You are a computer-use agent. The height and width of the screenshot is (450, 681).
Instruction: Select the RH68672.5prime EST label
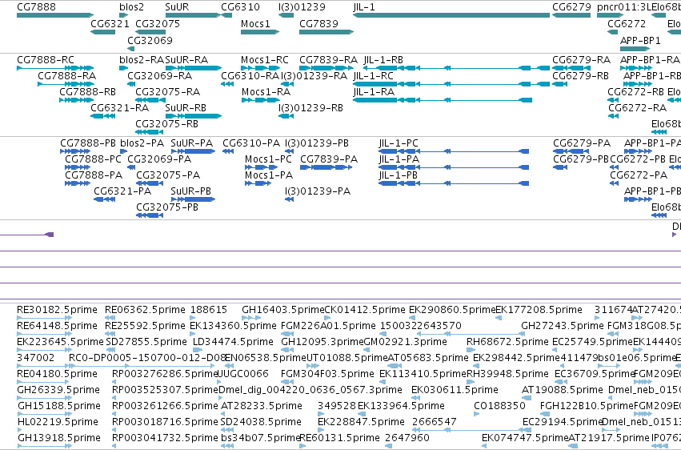507,342
